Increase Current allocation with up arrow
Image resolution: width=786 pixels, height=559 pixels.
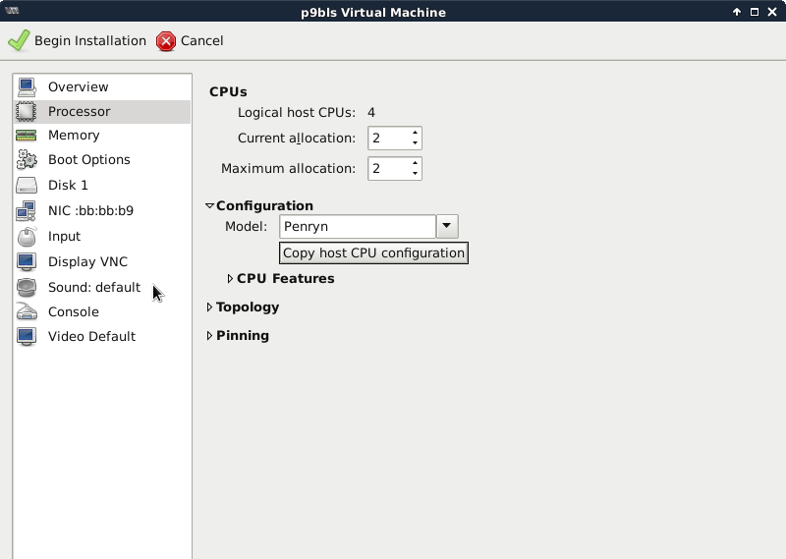[416, 133]
